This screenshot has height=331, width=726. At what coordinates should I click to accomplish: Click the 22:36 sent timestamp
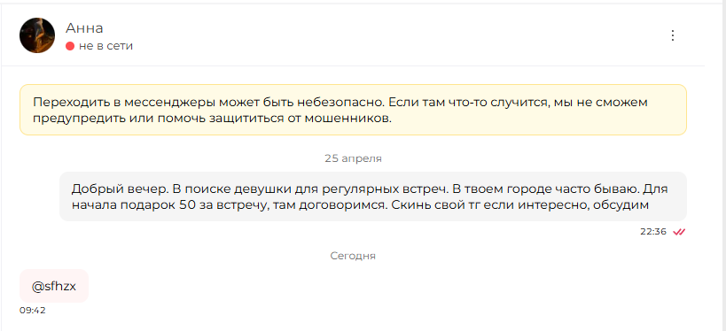pos(653,232)
